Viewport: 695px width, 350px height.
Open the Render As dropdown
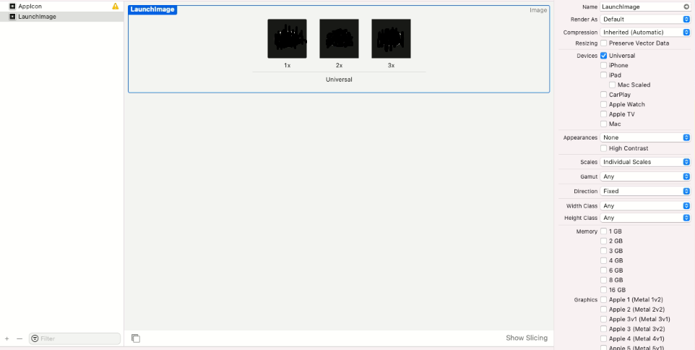[645, 19]
